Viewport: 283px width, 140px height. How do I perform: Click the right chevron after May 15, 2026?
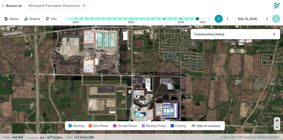(267, 19)
